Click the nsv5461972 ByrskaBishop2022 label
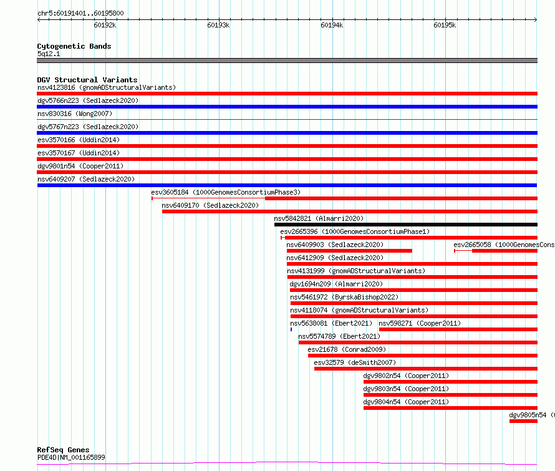Screen dimensions: 555x471 344,297
